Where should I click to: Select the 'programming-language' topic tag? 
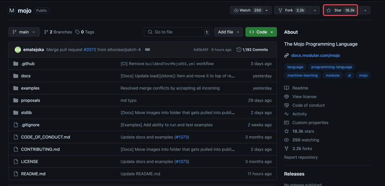[332, 67]
